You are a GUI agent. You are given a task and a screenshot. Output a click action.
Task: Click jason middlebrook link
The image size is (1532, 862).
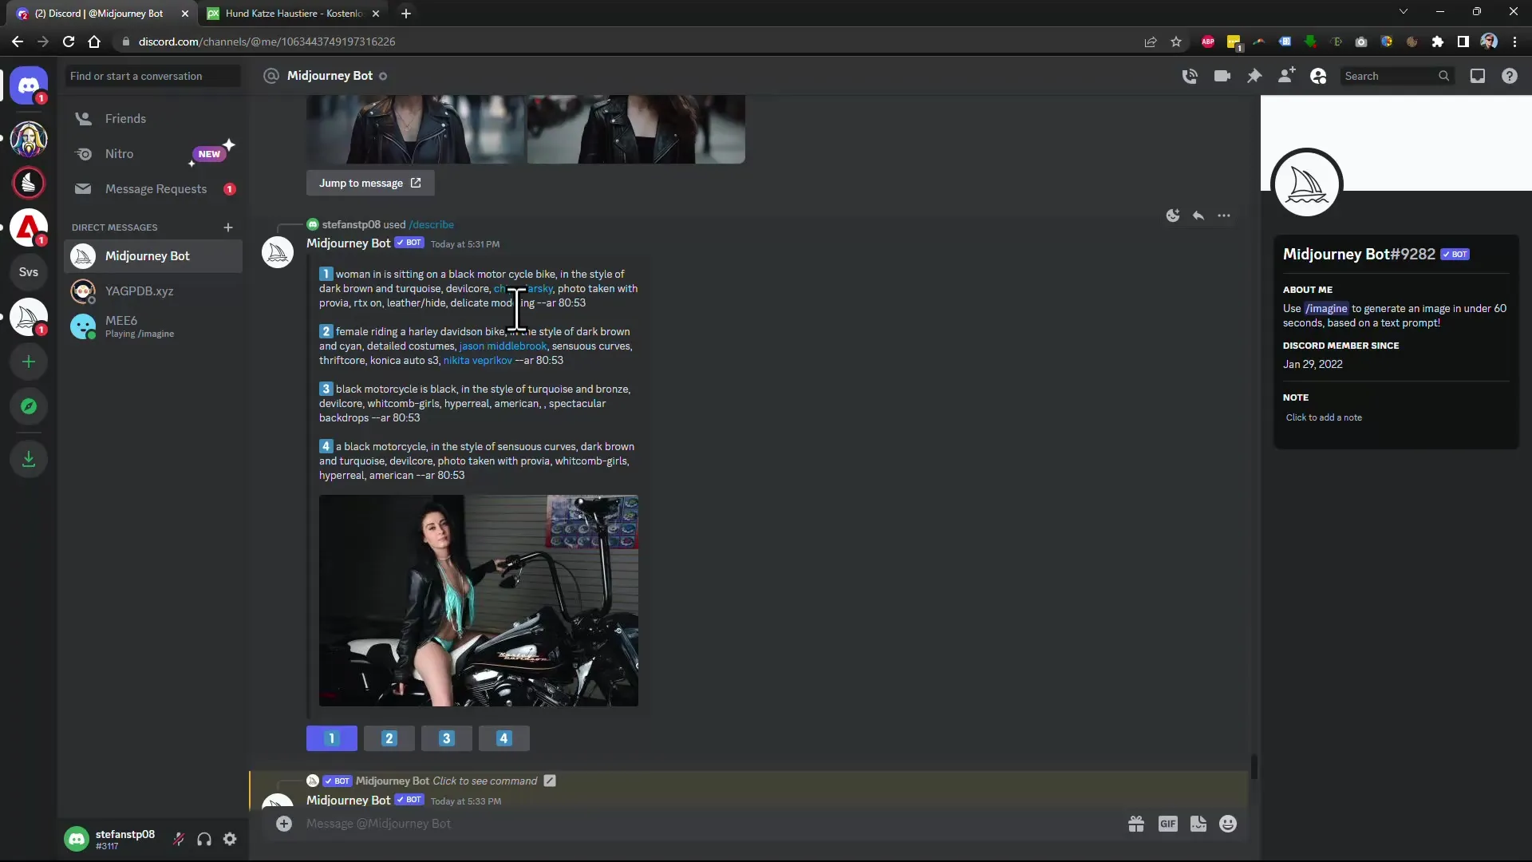503,346
